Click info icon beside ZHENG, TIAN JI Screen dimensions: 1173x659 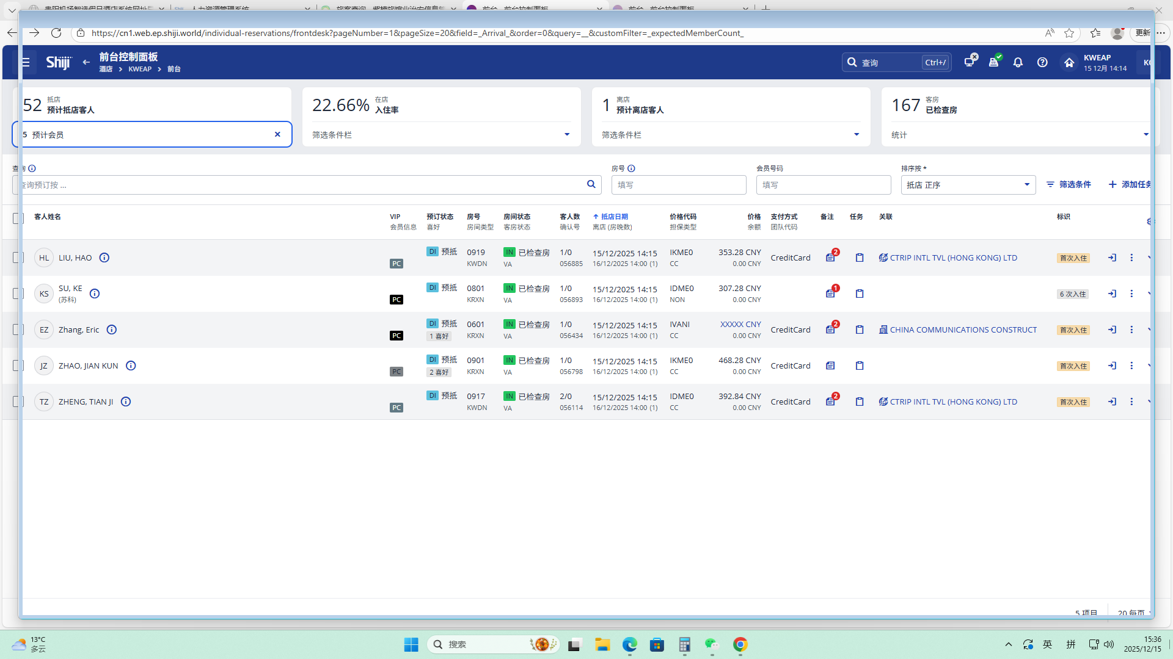point(126,402)
